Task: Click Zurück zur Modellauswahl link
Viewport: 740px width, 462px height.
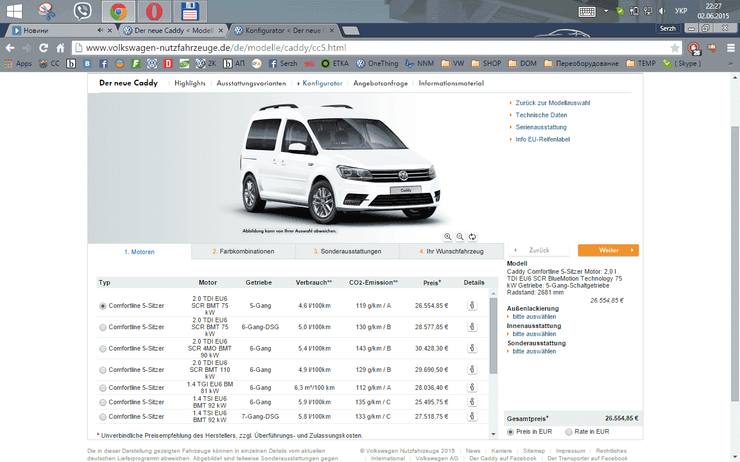Action: coord(553,103)
